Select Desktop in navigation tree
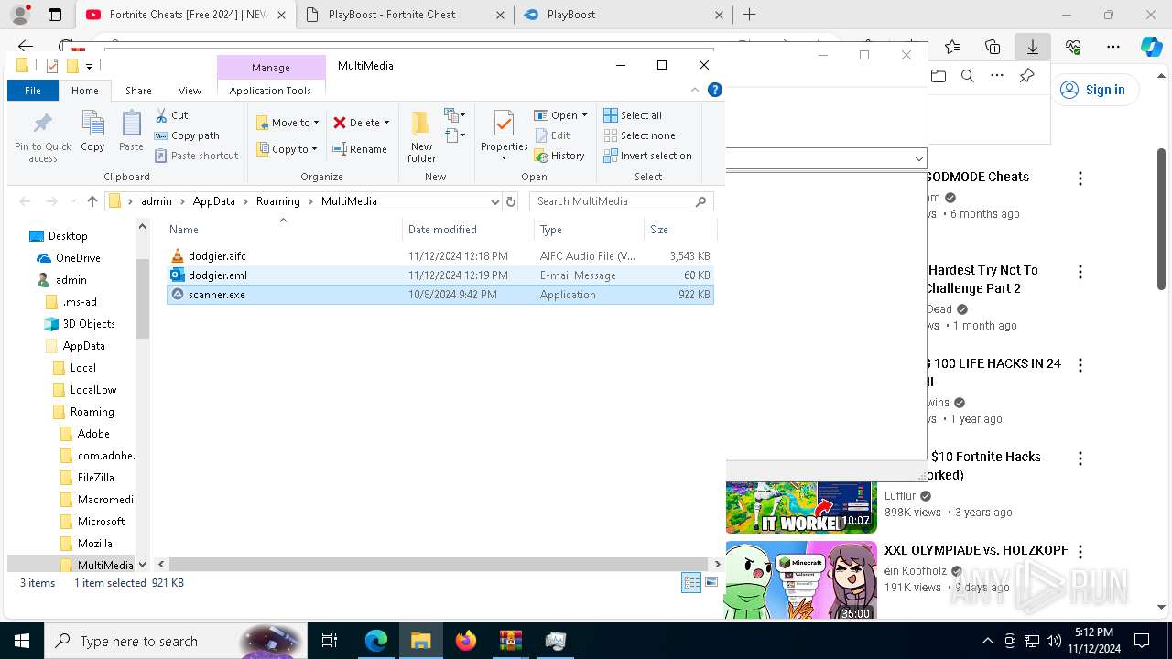This screenshot has height=659, width=1172. 68,236
